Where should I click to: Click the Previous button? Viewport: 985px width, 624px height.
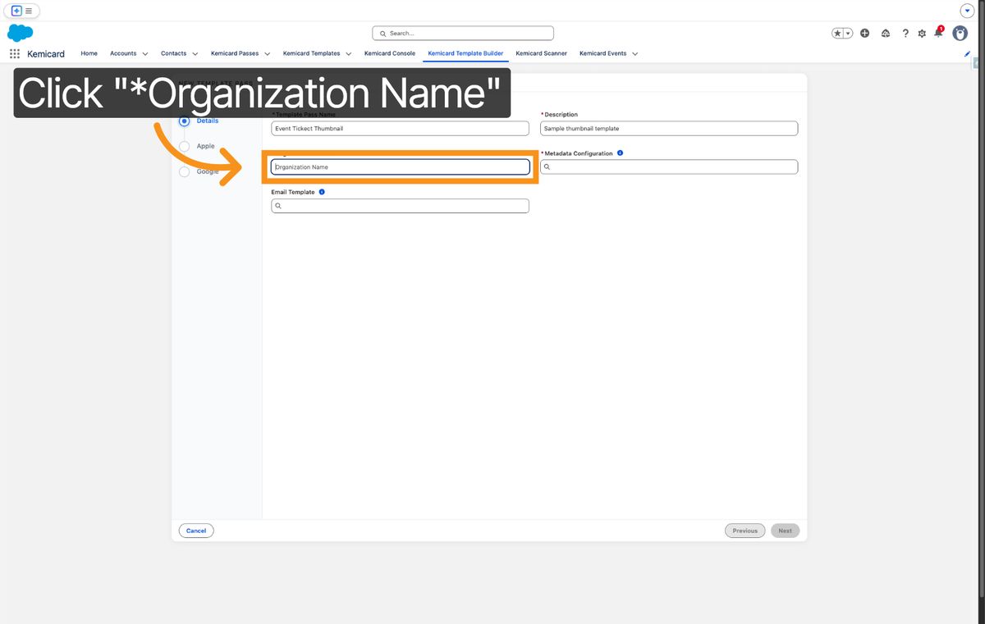[x=745, y=531]
